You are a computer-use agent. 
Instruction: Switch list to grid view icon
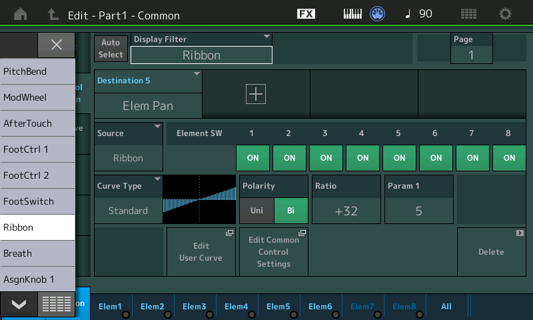click(x=57, y=304)
